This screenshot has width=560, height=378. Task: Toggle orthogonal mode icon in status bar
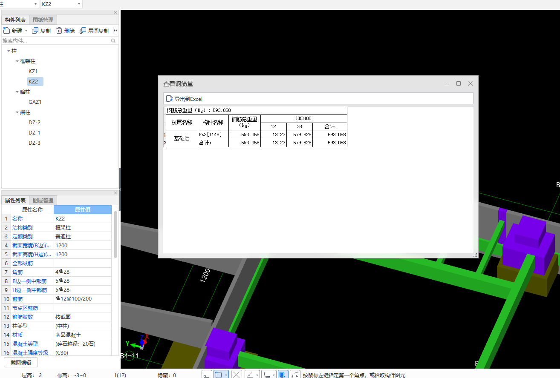pos(207,375)
